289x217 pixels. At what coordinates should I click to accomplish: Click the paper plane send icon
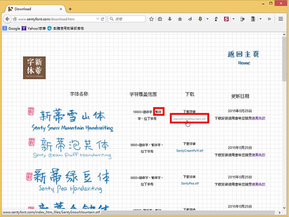click(190, 19)
